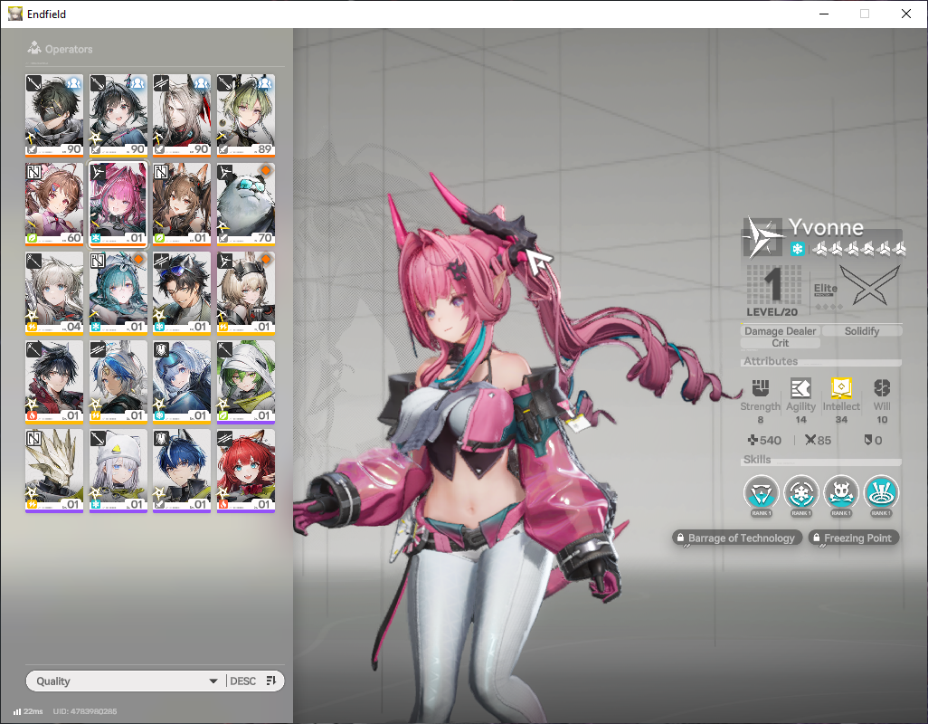Select the white-and-blue-haired dark-skinned operator
This screenshot has height=724, width=928.
(118, 381)
